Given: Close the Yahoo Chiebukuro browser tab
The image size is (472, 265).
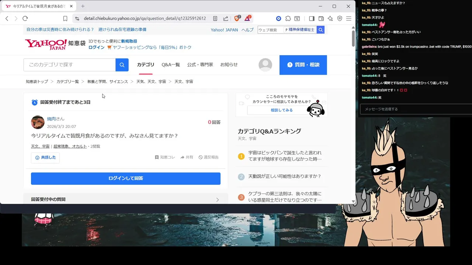Looking at the screenshot, I should point(71,6).
